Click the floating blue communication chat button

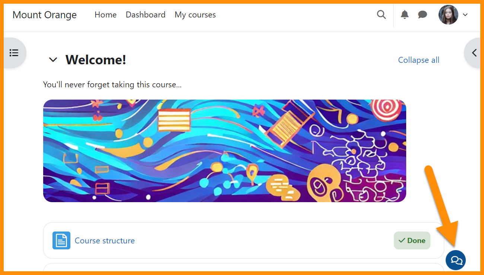456,260
